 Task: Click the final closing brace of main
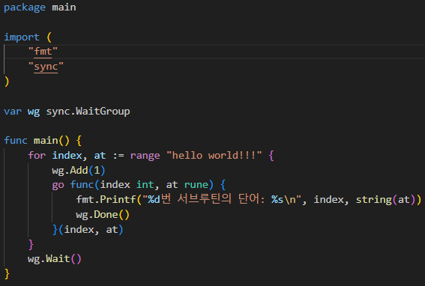click(x=7, y=274)
